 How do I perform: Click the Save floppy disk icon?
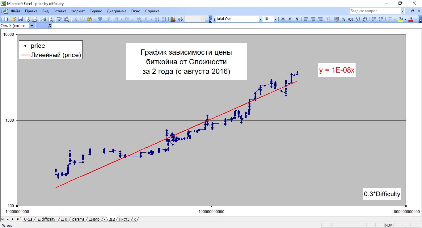tap(20, 19)
